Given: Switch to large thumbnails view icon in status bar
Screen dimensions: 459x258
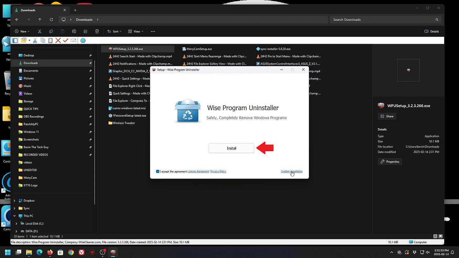Looking at the screenshot, I should coord(441,236).
